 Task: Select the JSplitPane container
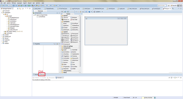pyautogui.click(x=65, y=26)
